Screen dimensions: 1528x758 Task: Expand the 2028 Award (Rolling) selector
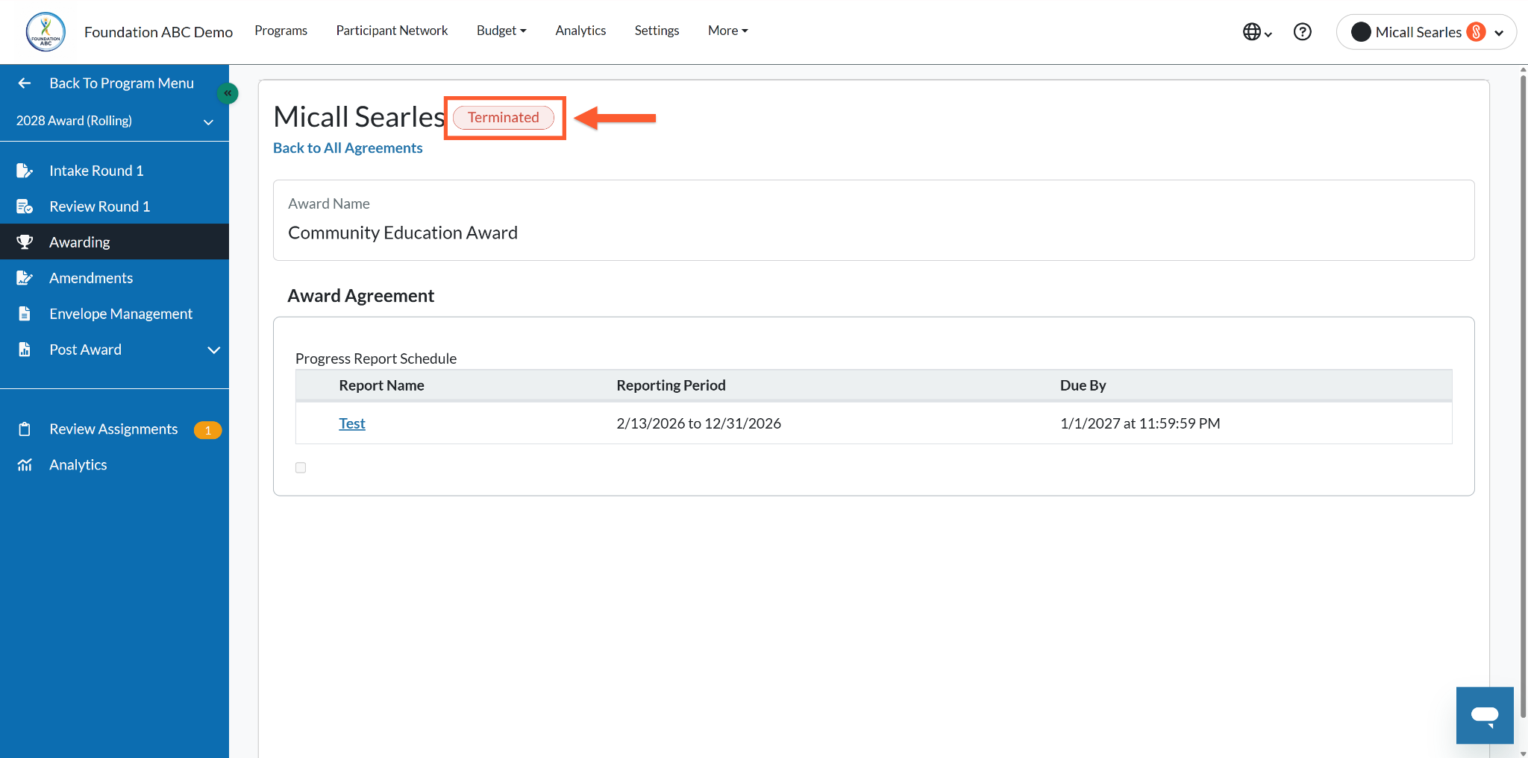[114, 121]
